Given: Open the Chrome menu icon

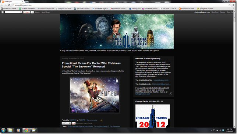Looking at the screenshot, I should 234,5.
